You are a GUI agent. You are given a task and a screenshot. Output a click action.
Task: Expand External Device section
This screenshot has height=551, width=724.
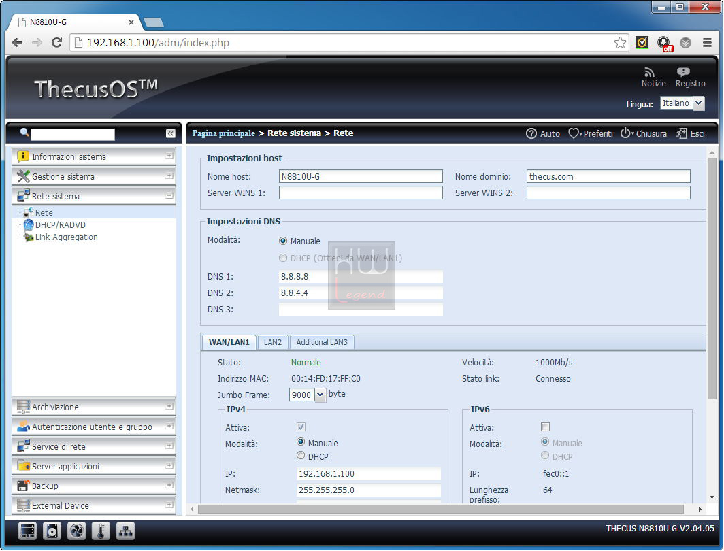pos(94,506)
